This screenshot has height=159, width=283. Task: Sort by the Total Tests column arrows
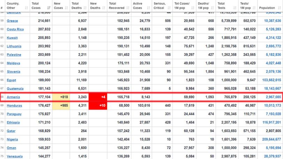[x=235, y=8]
